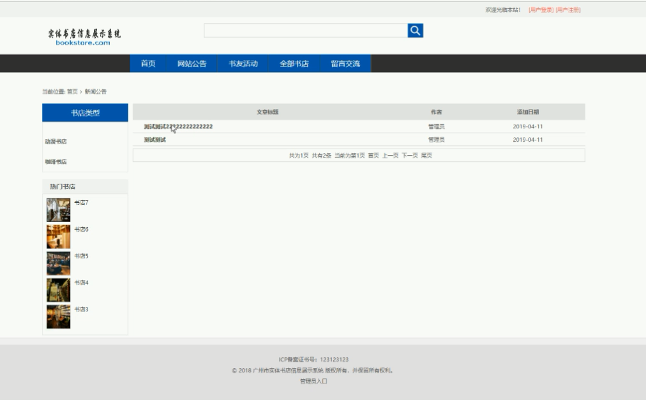Click the 添加日期 column header

point(528,112)
